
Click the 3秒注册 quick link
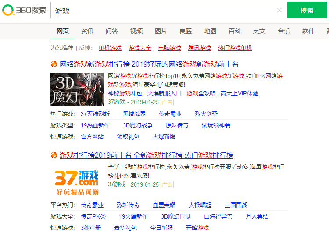coord(91,228)
